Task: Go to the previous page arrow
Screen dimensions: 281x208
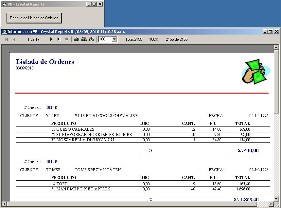Action: (x=13, y=39)
